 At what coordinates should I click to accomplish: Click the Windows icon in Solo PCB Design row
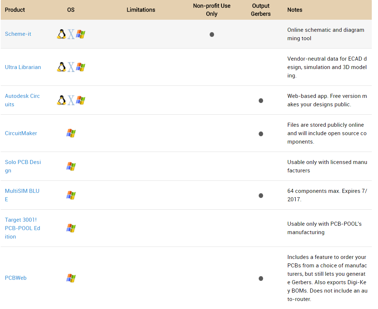71,166
